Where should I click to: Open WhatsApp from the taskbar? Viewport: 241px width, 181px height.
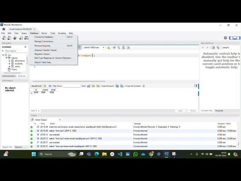[x=136, y=154]
